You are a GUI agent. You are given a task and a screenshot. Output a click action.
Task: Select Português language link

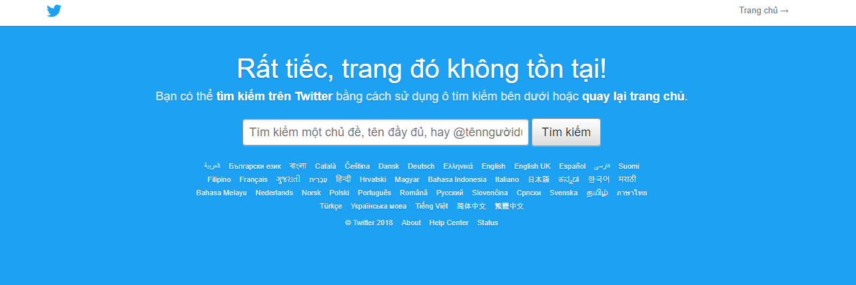pyautogui.click(x=374, y=193)
